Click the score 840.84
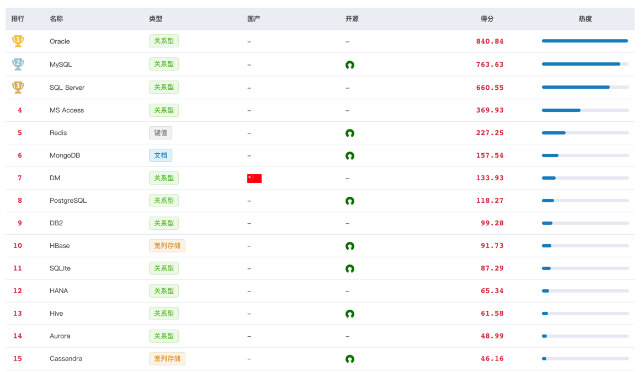The height and width of the screenshot is (372, 643). pos(490,41)
